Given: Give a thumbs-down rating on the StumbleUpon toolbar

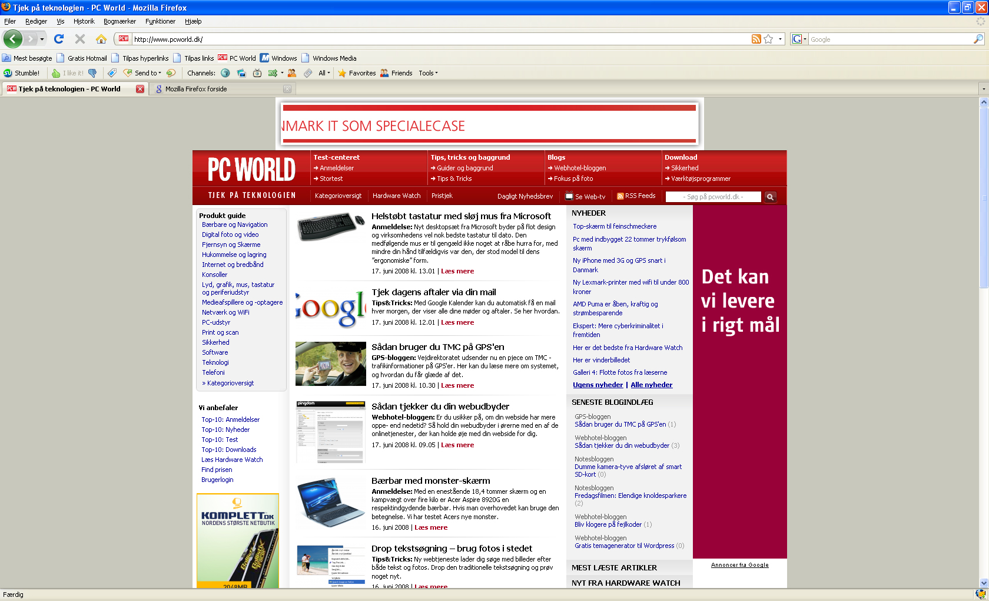Looking at the screenshot, I should (92, 72).
